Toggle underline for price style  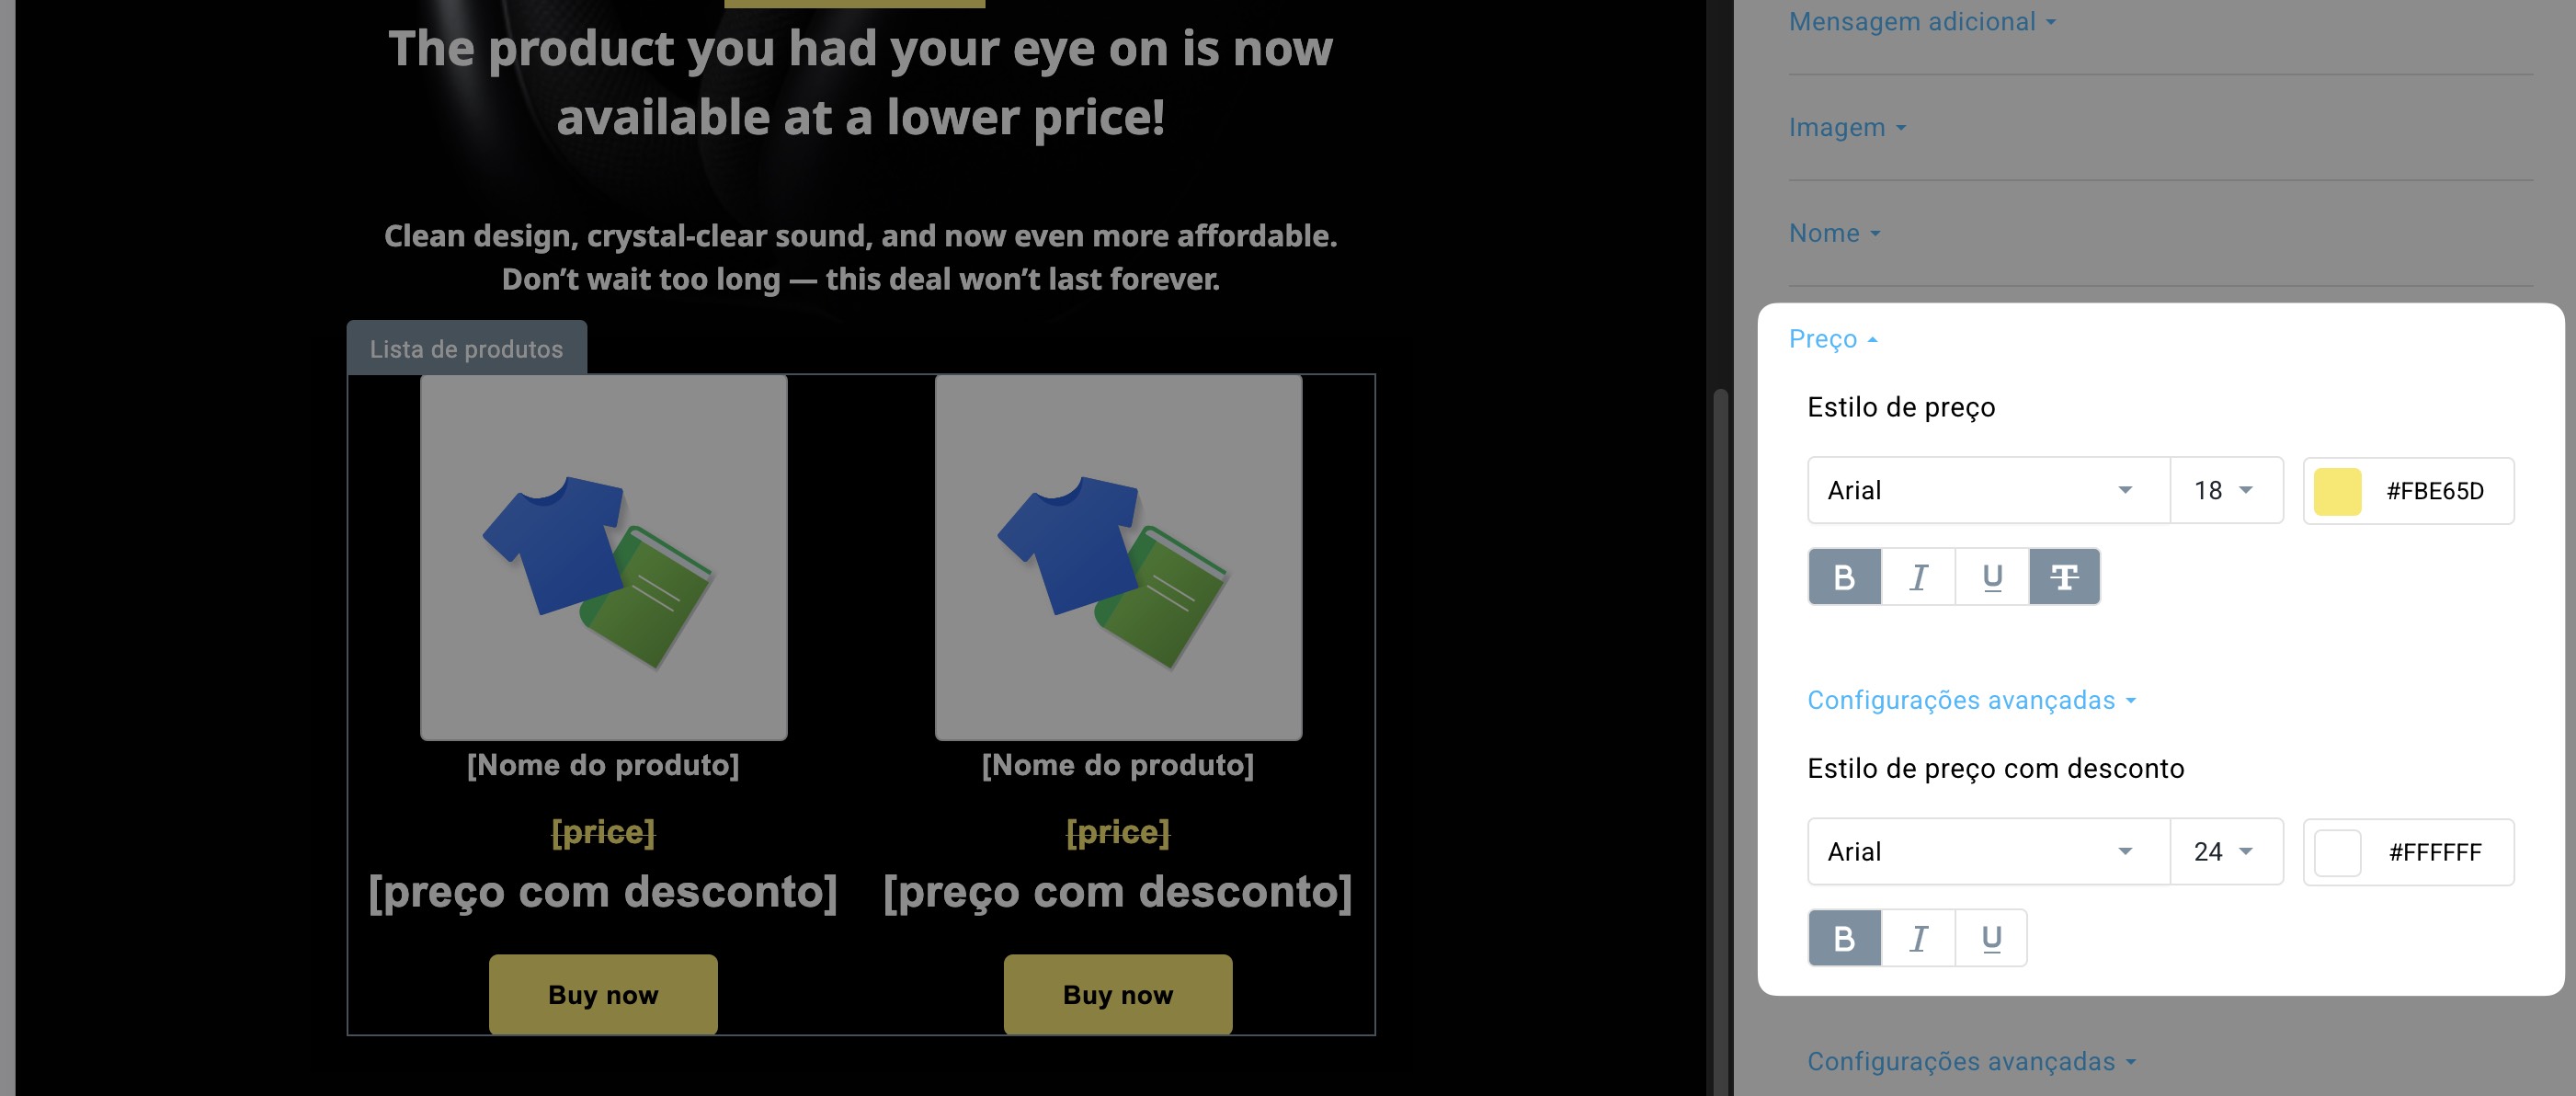tap(1992, 577)
